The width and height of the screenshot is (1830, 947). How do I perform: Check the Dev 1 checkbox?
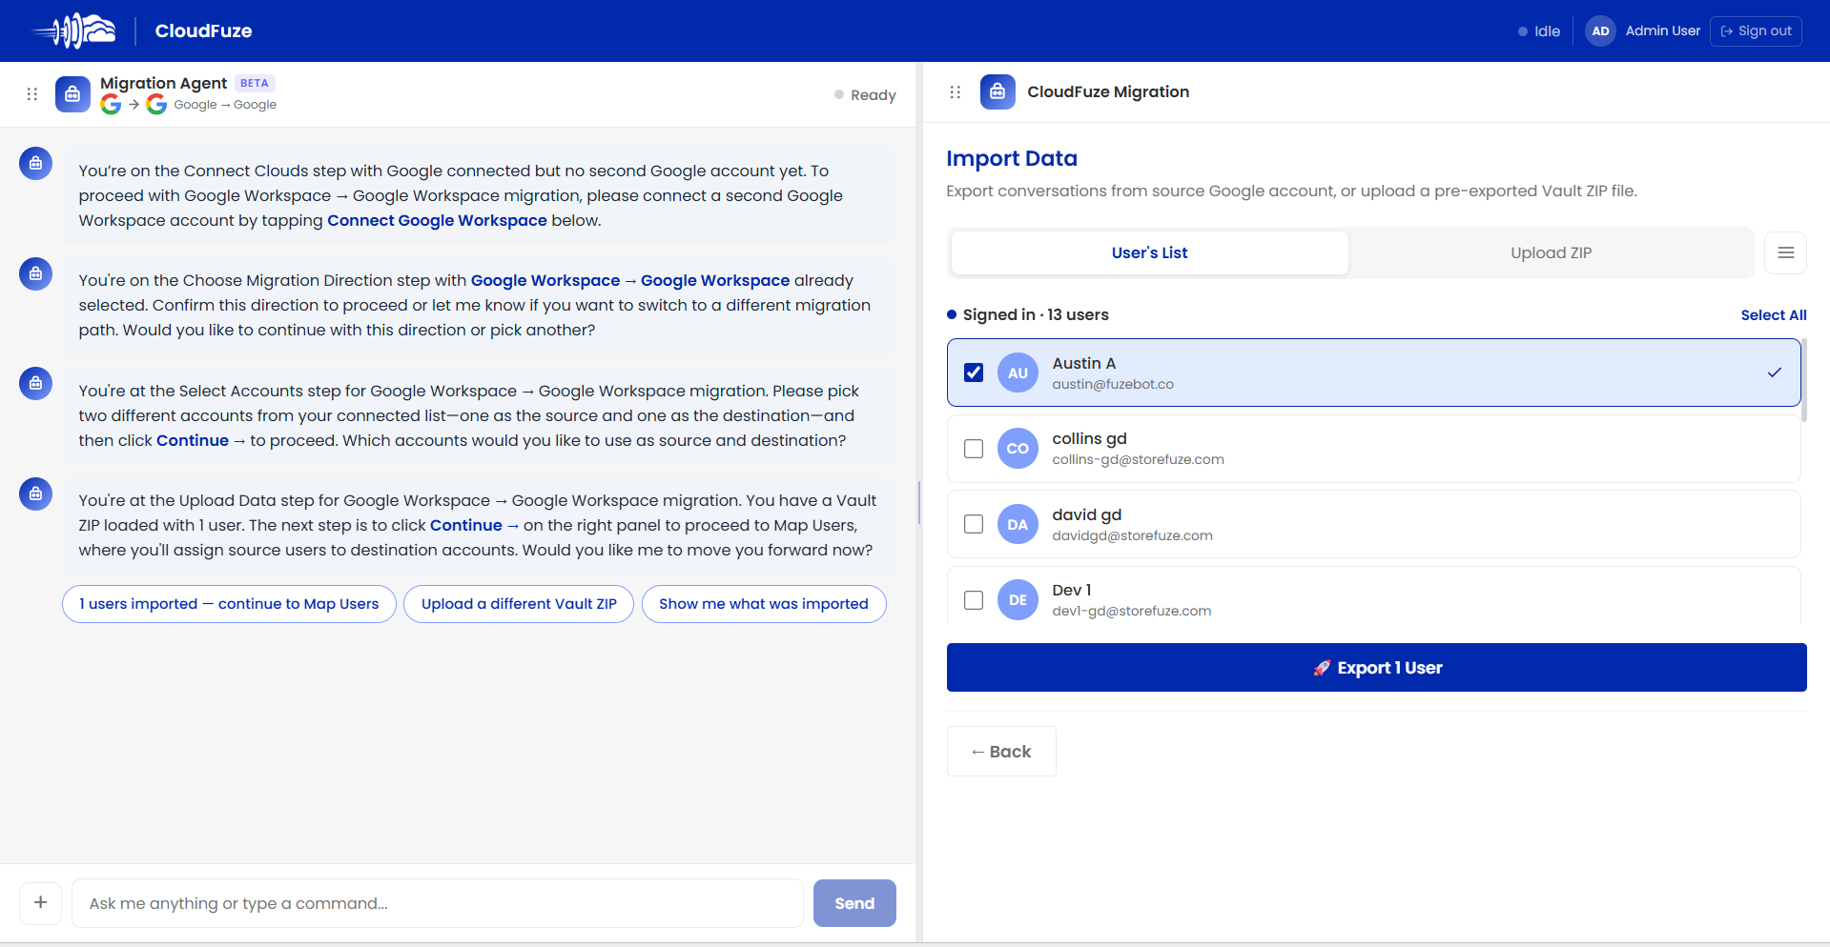pos(974,600)
